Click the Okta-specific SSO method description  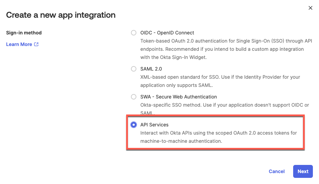pos(224,105)
